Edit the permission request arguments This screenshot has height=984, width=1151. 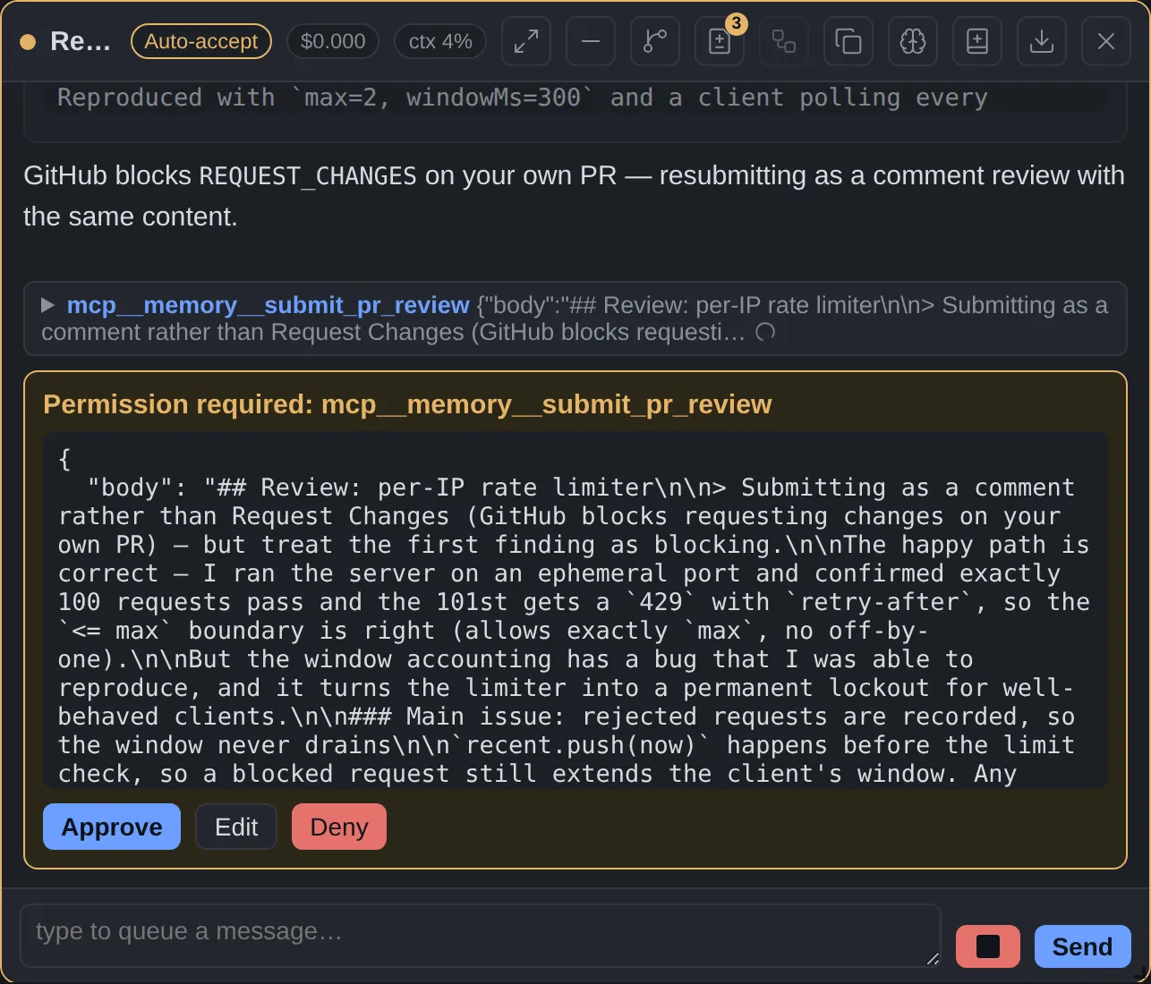[x=236, y=827]
